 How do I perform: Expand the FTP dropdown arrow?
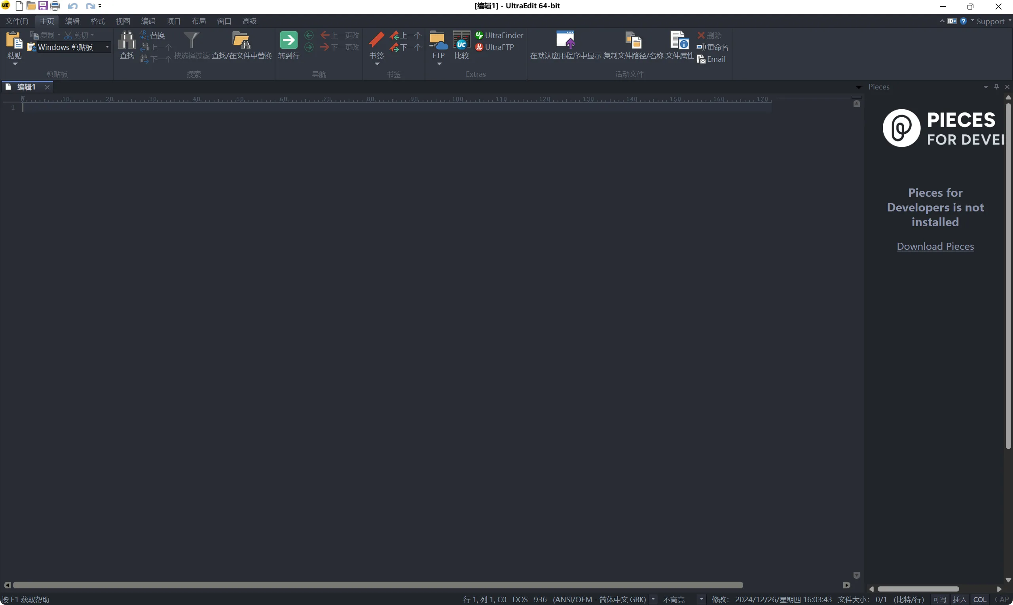[439, 64]
